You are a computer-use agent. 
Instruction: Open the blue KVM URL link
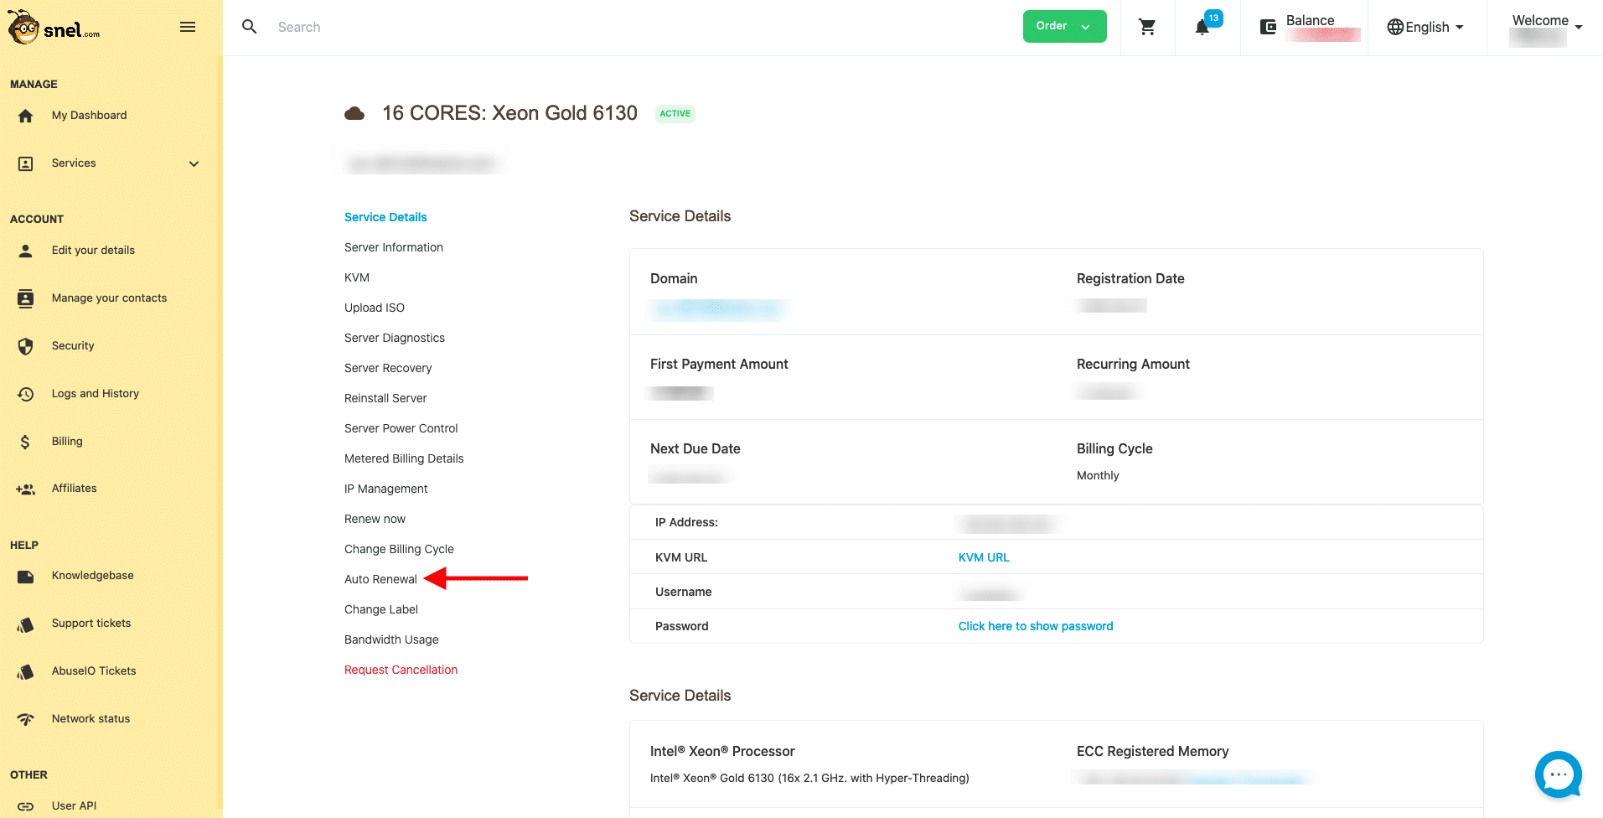click(x=984, y=557)
